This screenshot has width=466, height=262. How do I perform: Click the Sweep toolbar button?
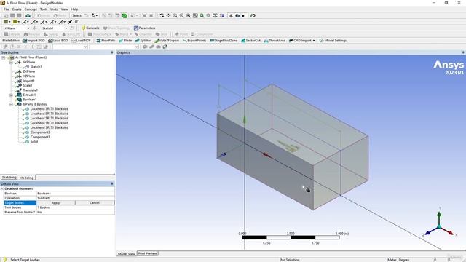51,34
